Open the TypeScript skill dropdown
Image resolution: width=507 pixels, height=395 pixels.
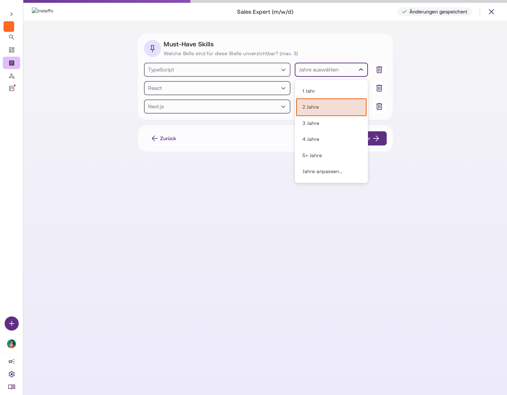217,70
